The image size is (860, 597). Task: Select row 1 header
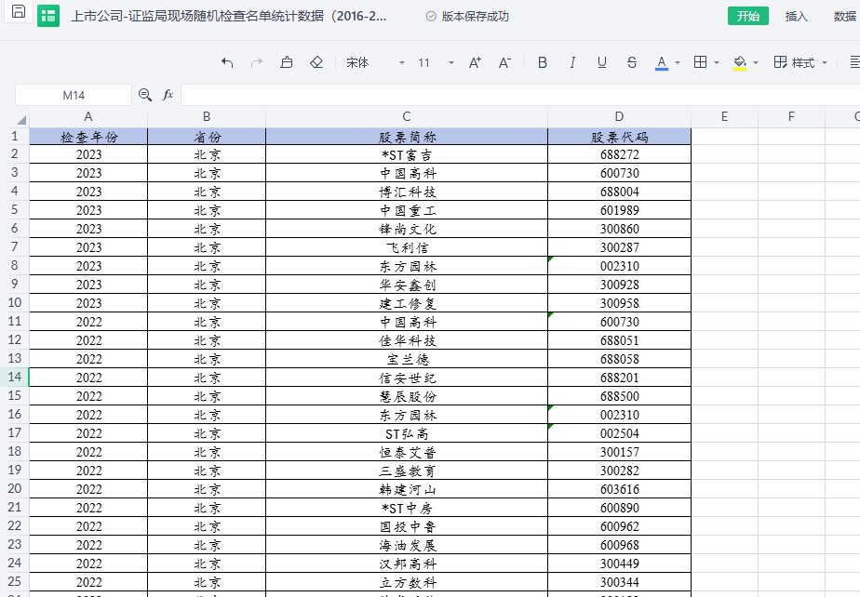15,136
